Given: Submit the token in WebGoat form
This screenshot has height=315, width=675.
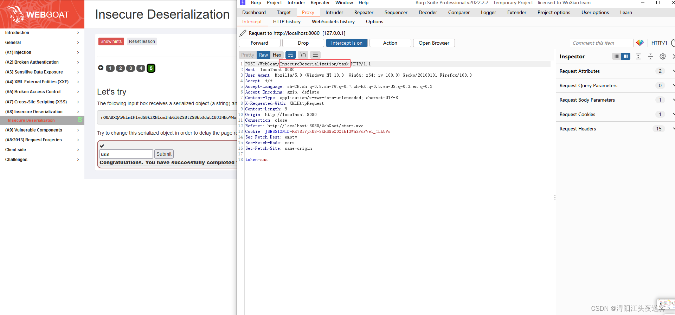Looking at the screenshot, I should pyautogui.click(x=164, y=154).
